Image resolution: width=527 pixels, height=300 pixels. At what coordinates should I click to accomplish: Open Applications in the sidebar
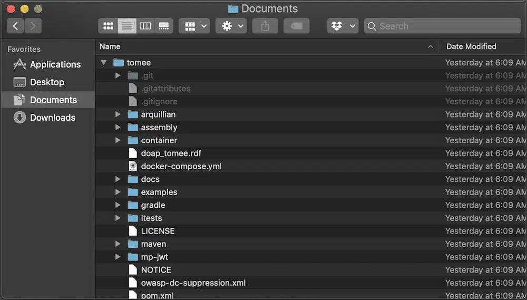(x=55, y=64)
